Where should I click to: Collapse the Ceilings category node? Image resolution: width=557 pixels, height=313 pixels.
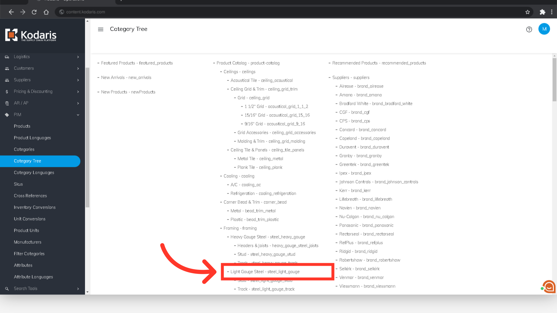pos(221,72)
